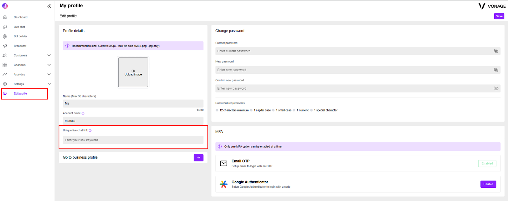Click the Save button
Viewport: 508px width, 201px height.
pyautogui.click(x=499, y=16)
